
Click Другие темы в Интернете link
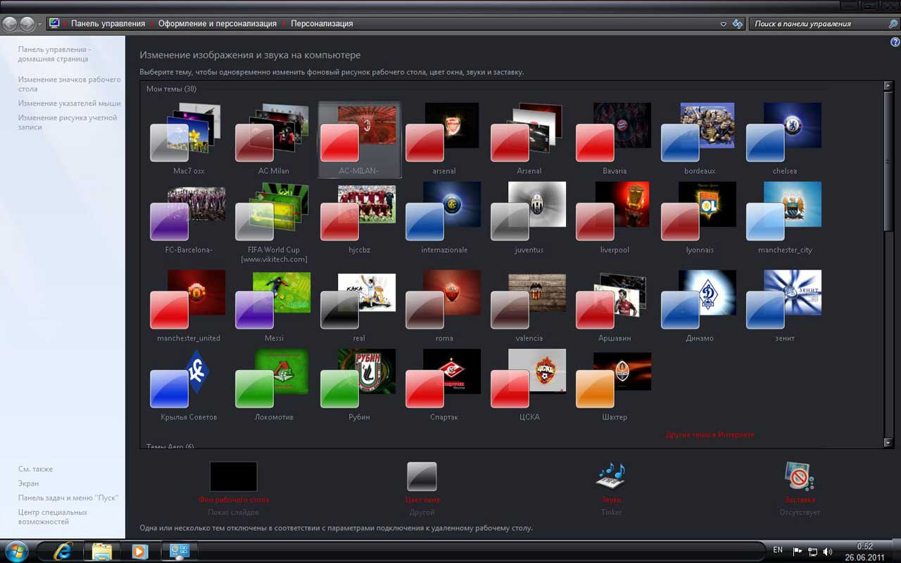tap(710, 435)
